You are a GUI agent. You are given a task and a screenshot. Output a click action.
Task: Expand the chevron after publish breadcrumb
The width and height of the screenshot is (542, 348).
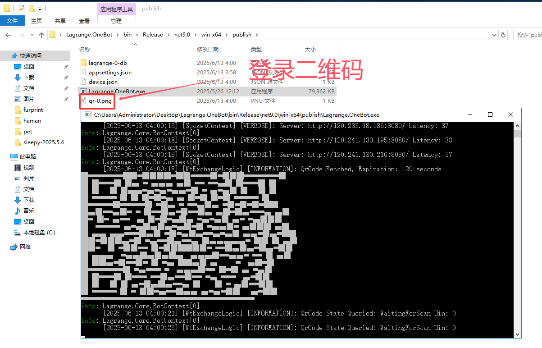coord(257,35)
